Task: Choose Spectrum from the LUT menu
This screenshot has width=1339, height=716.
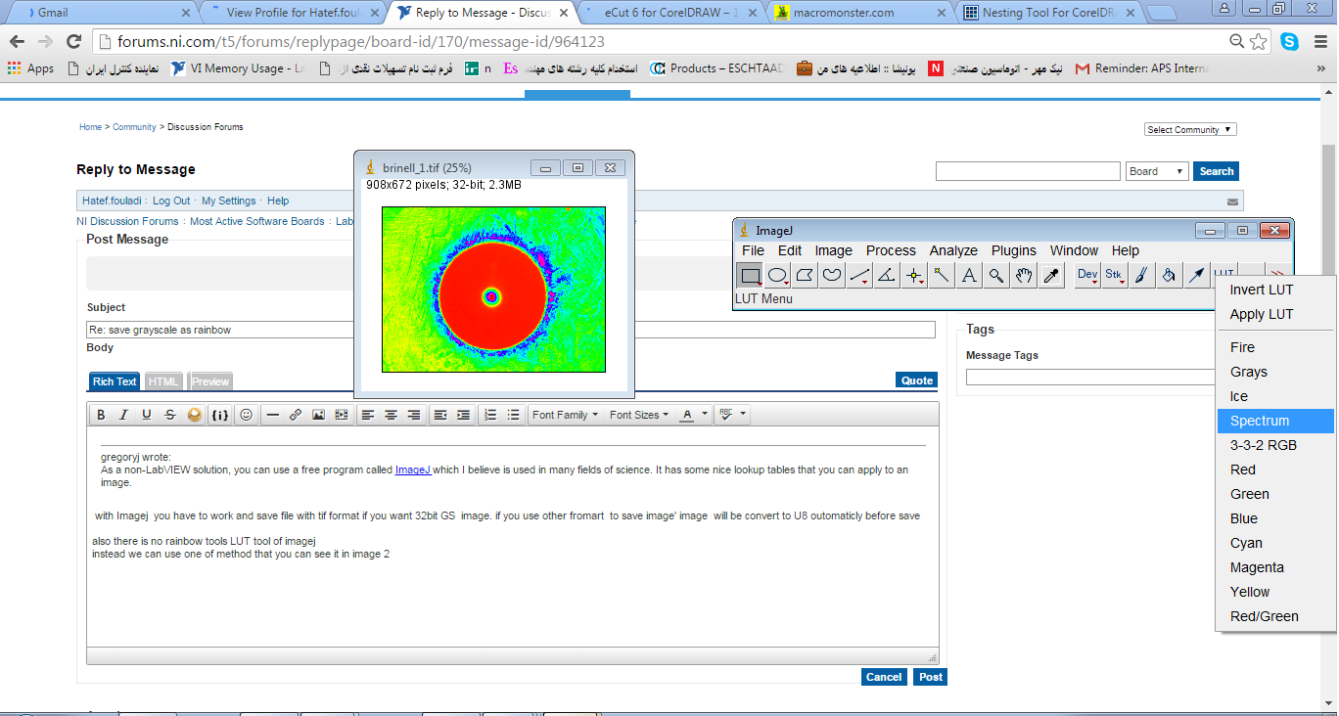Action: click(1275, 421)
